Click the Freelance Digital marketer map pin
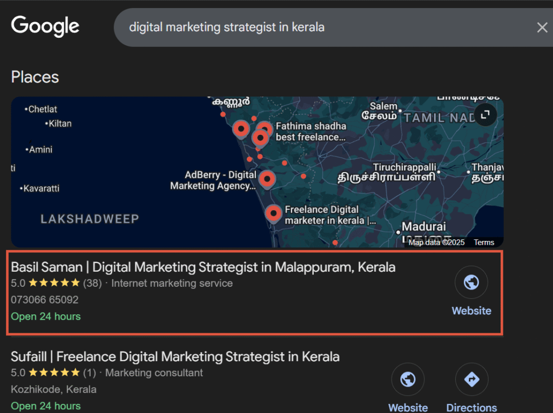The width and height of the screenshot is (553, 413). [x=274, y=214]
